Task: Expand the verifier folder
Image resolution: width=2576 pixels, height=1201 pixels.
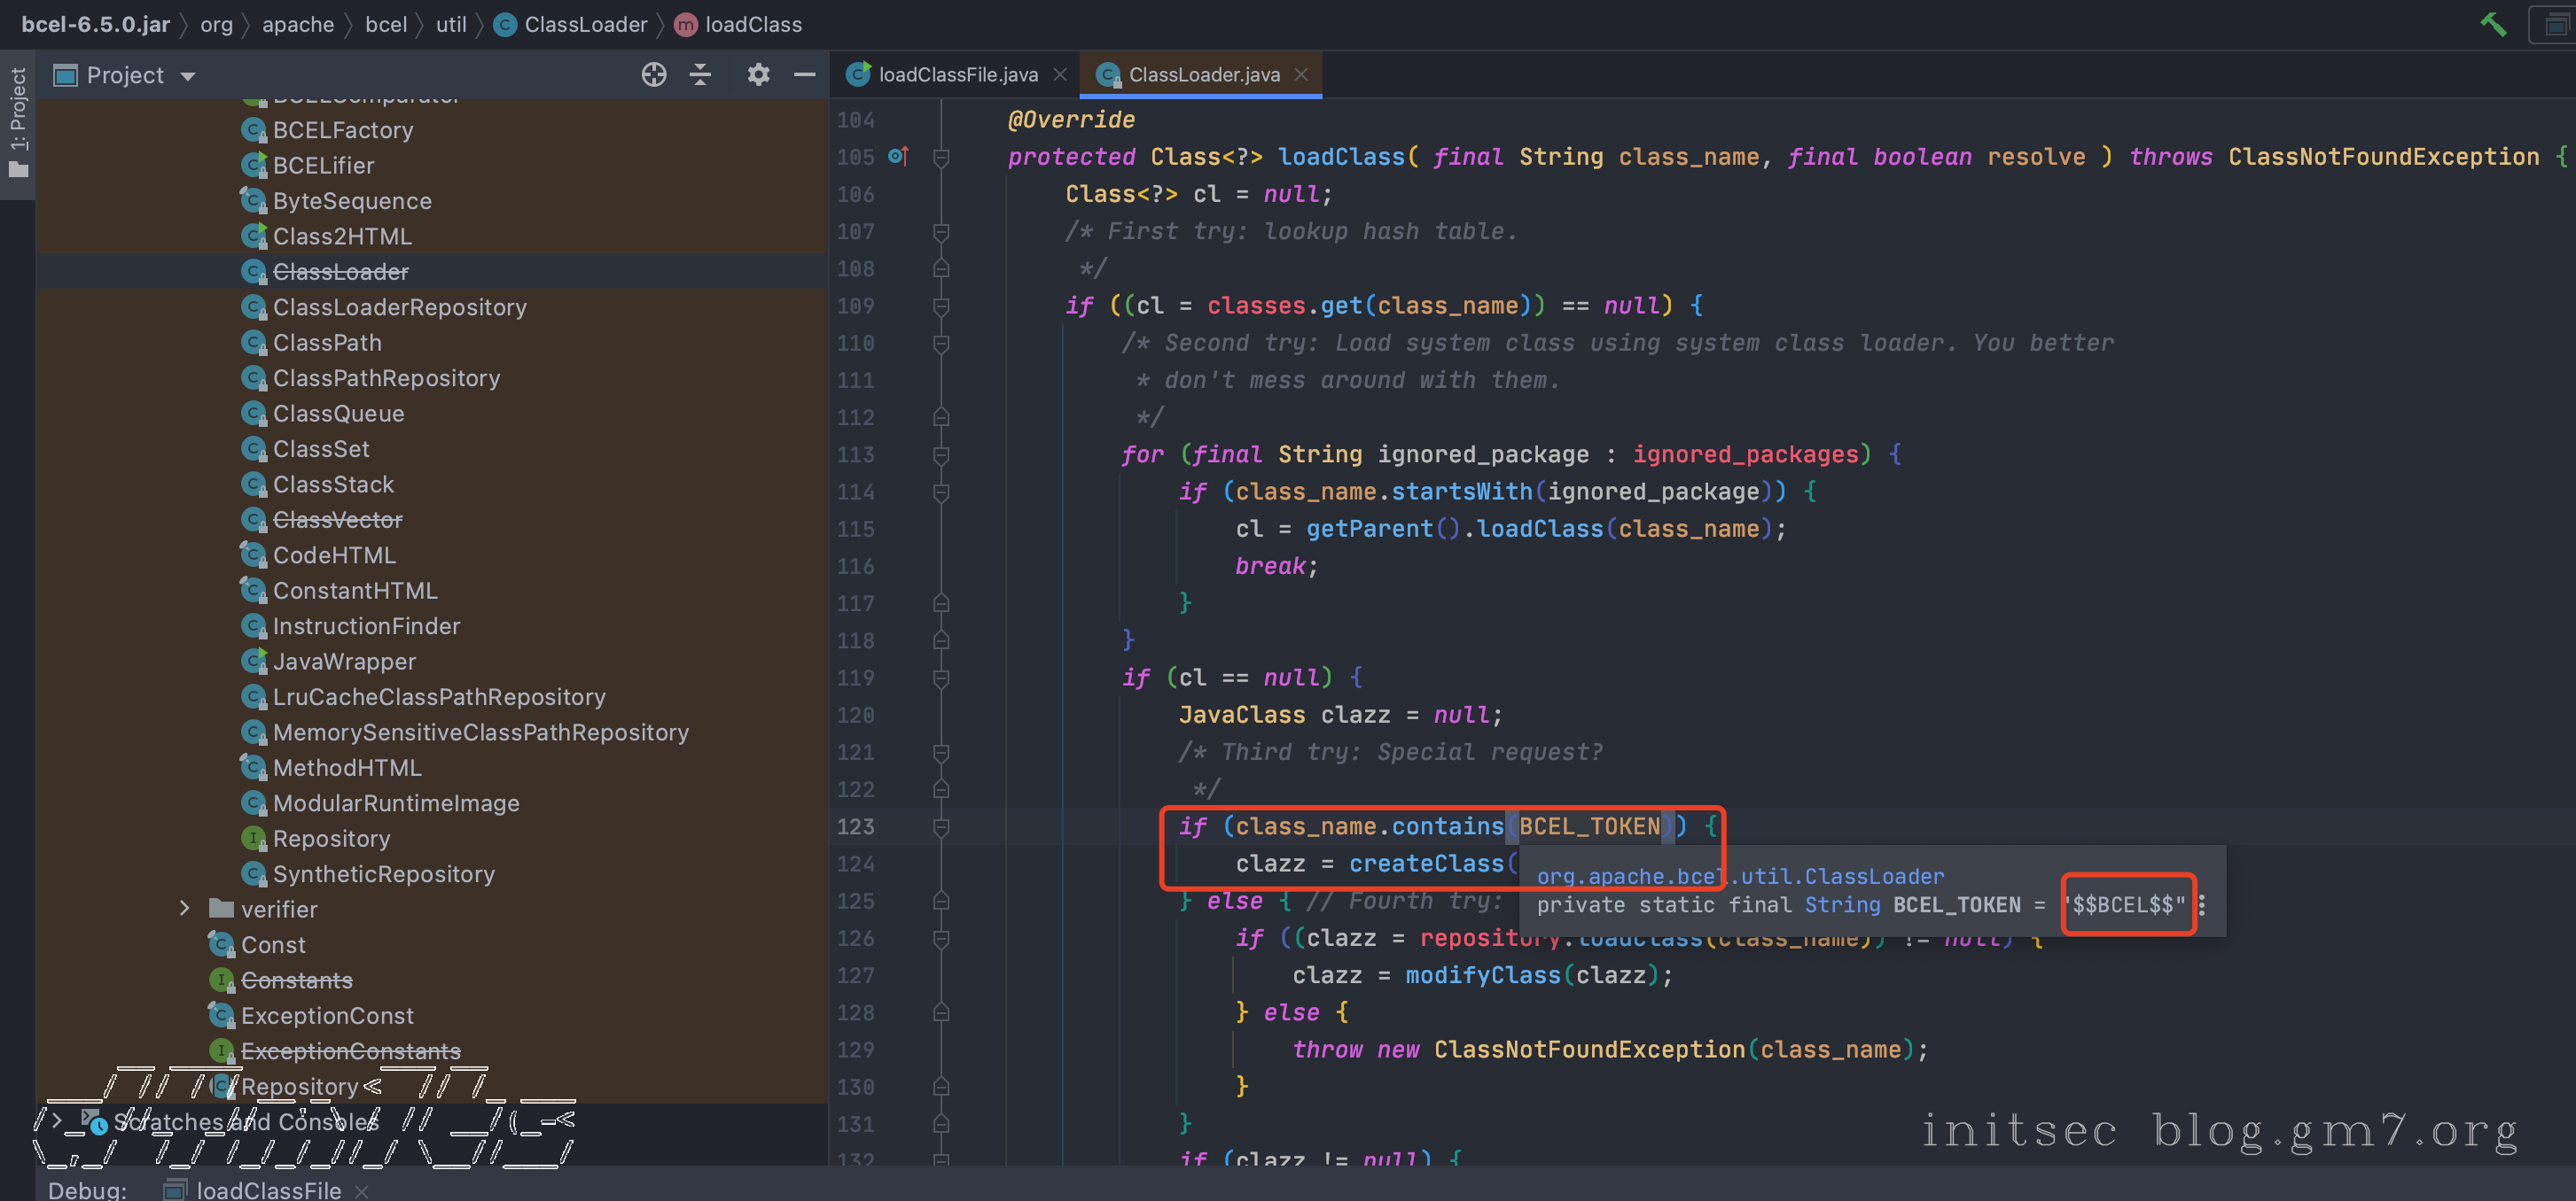Action: 184,908
